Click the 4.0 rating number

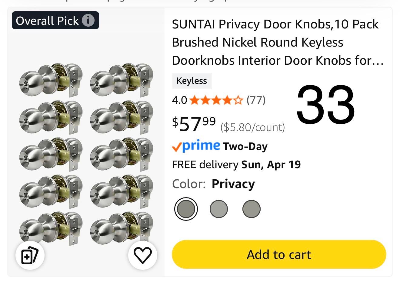(179, 100)
